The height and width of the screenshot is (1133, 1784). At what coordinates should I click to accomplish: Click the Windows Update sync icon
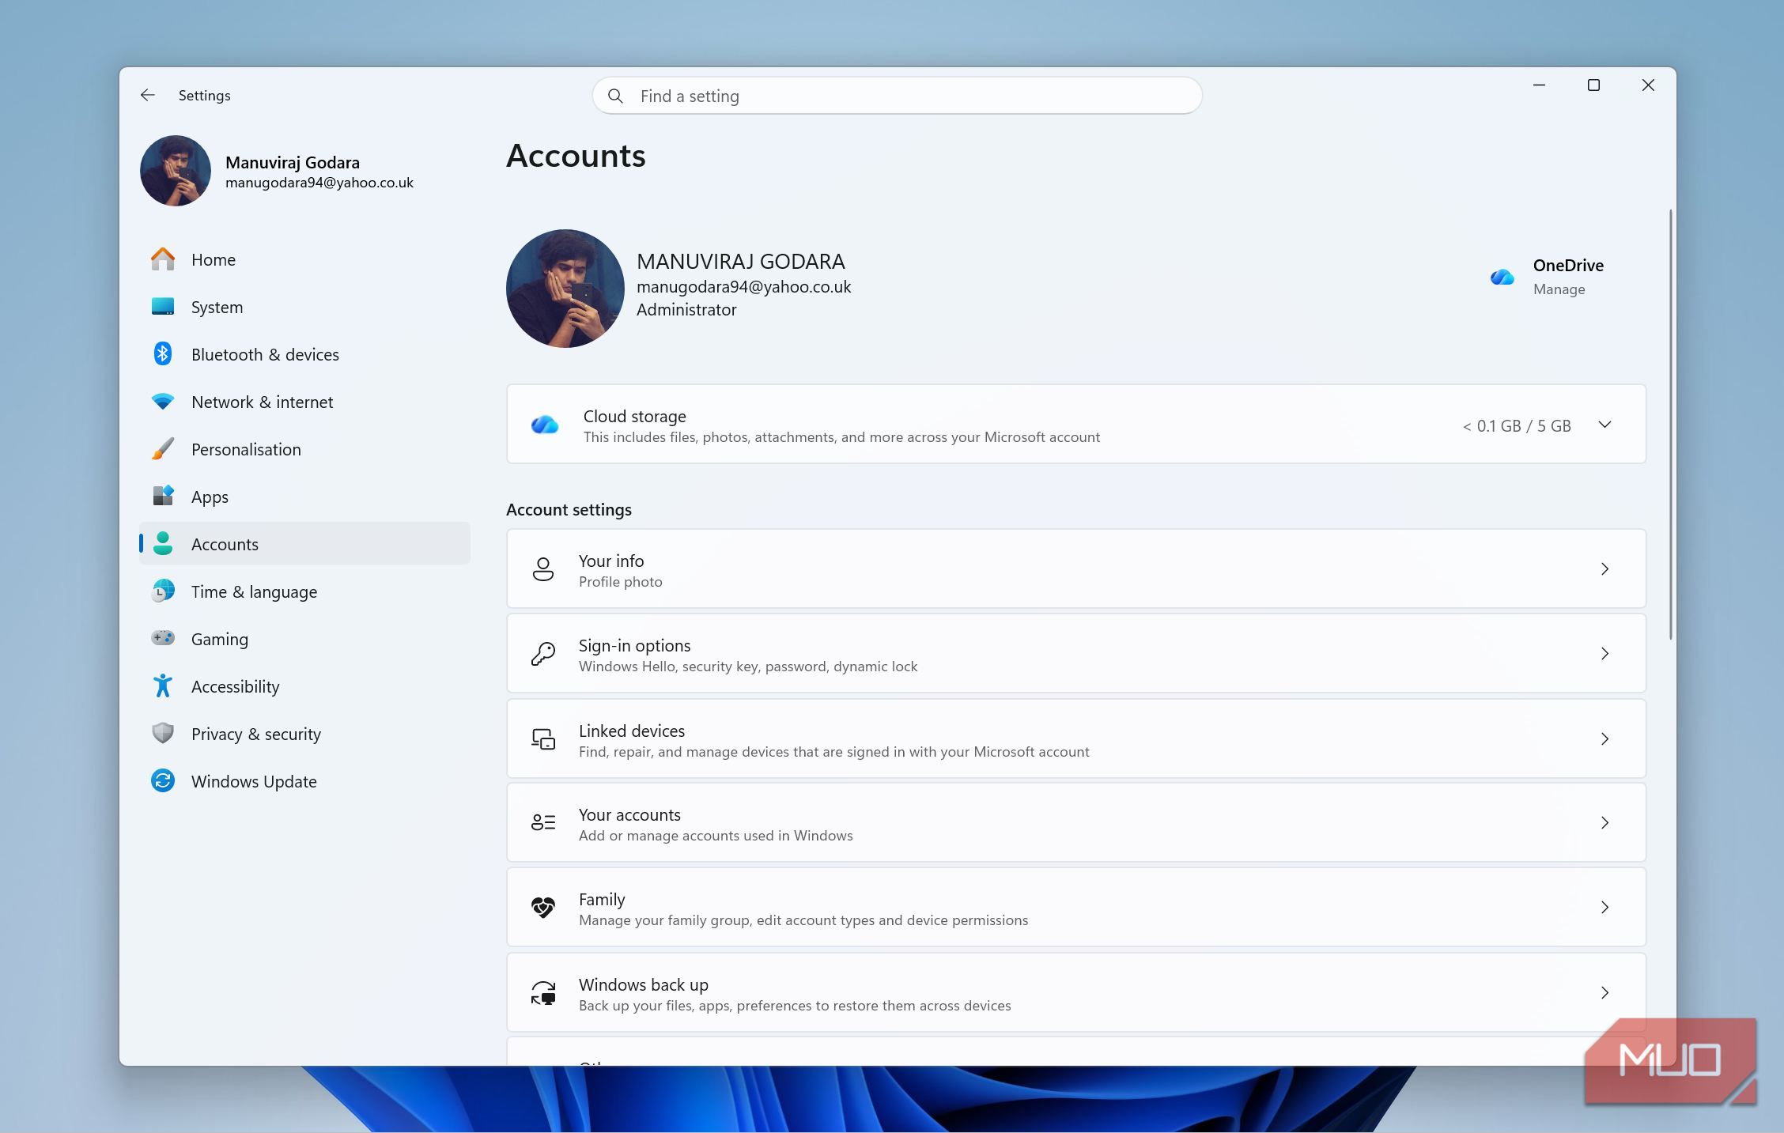[x=163, y=781]
